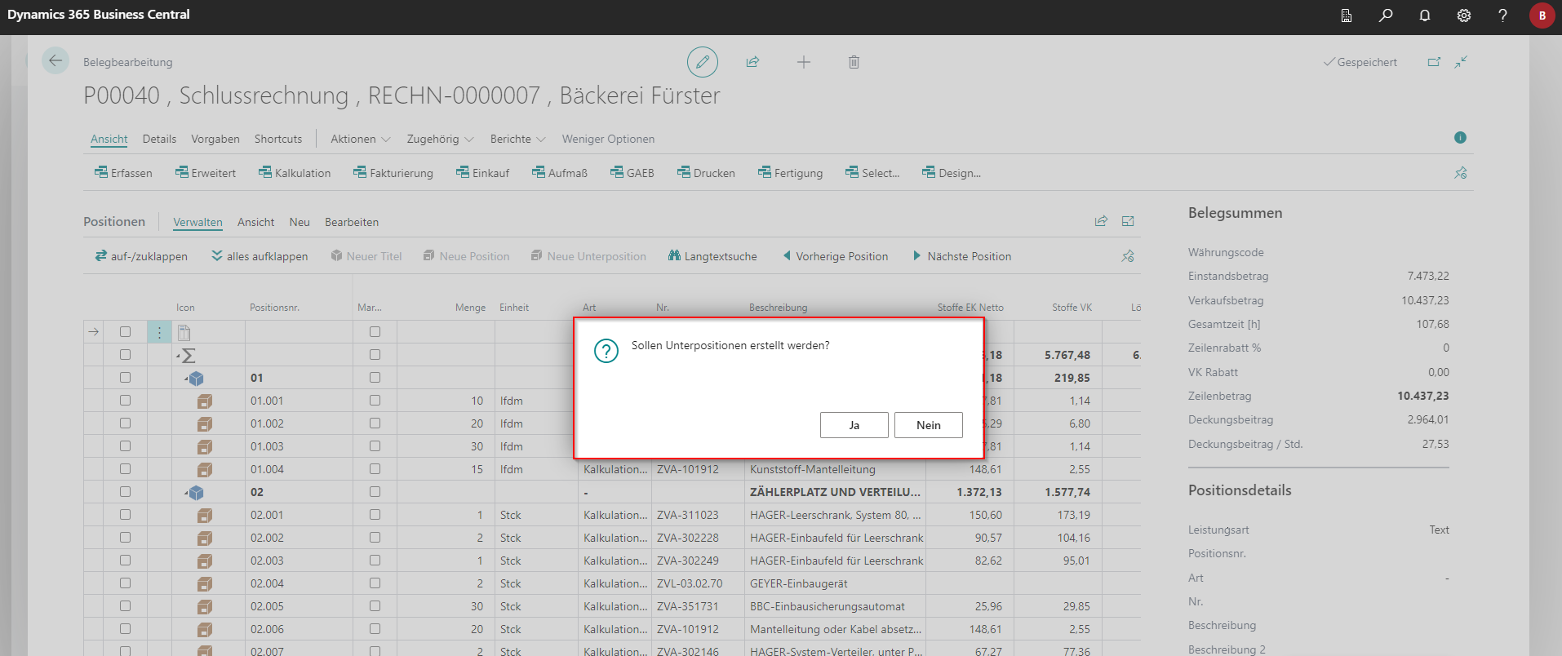The height and width of the screenshot is (656, 1562).
Task: Click the Drucken action
Action: point(706,173)
